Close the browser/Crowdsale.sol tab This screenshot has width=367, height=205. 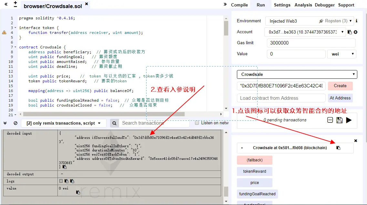[x=87, y=4]
